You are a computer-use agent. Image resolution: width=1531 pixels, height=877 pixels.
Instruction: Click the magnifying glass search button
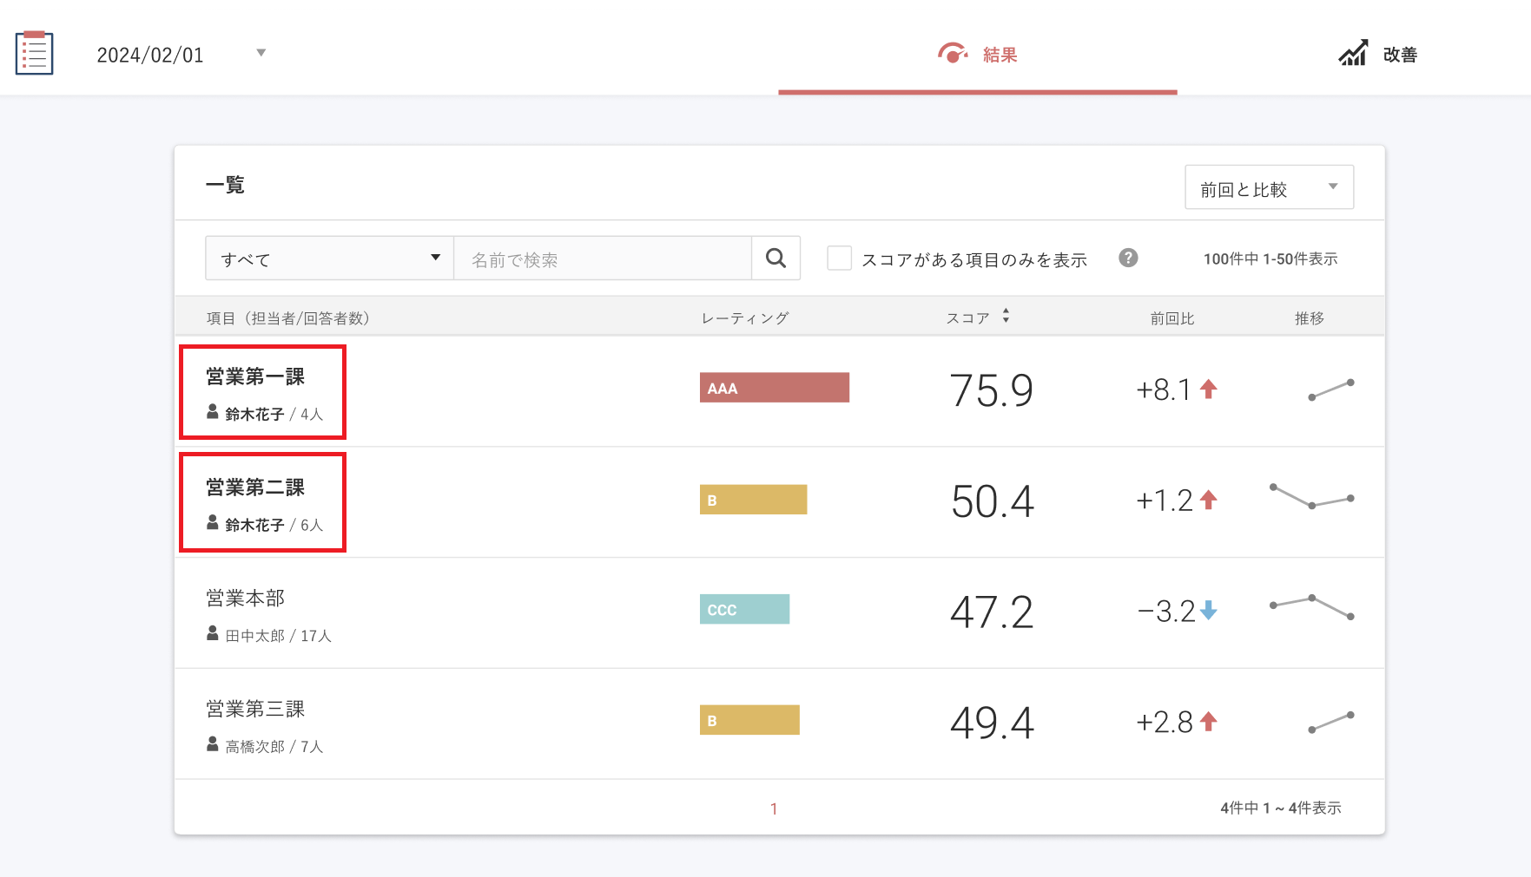tap(775, 259)
